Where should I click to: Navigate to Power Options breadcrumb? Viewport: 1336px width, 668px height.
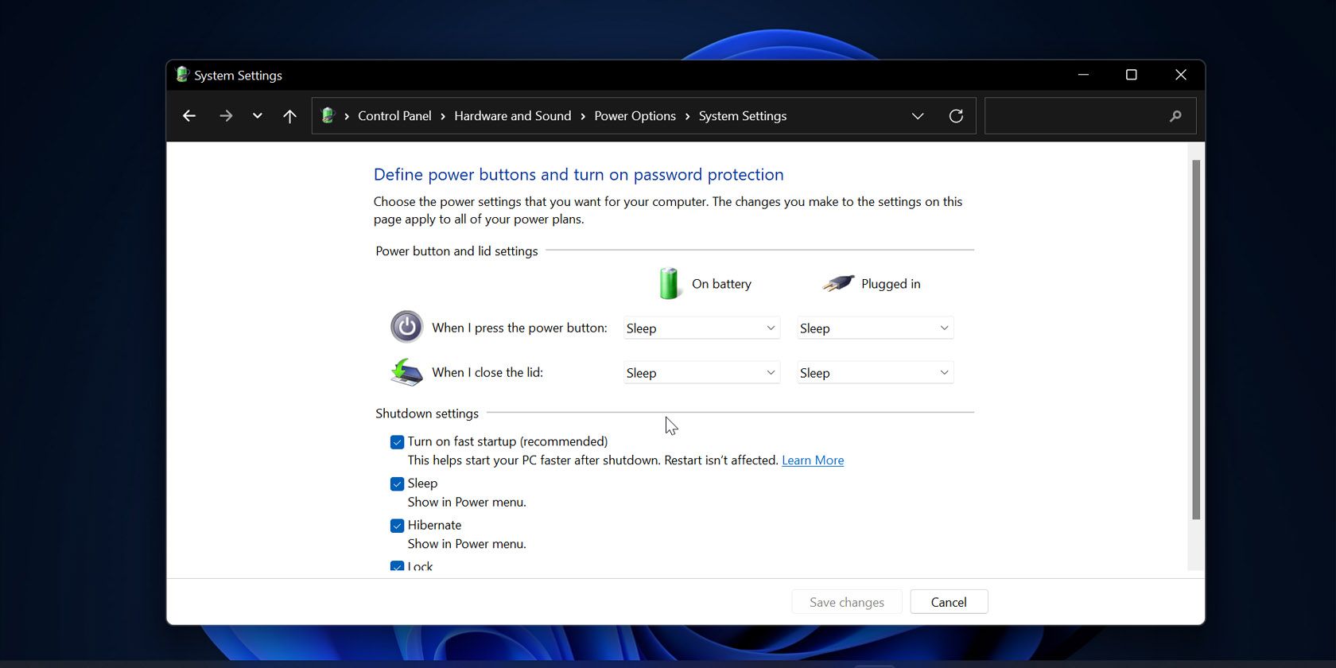click(635, 116)
